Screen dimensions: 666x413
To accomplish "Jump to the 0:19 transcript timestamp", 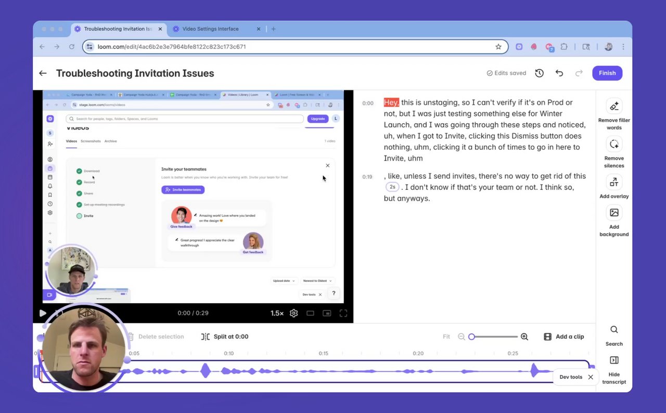I will 367,177.
